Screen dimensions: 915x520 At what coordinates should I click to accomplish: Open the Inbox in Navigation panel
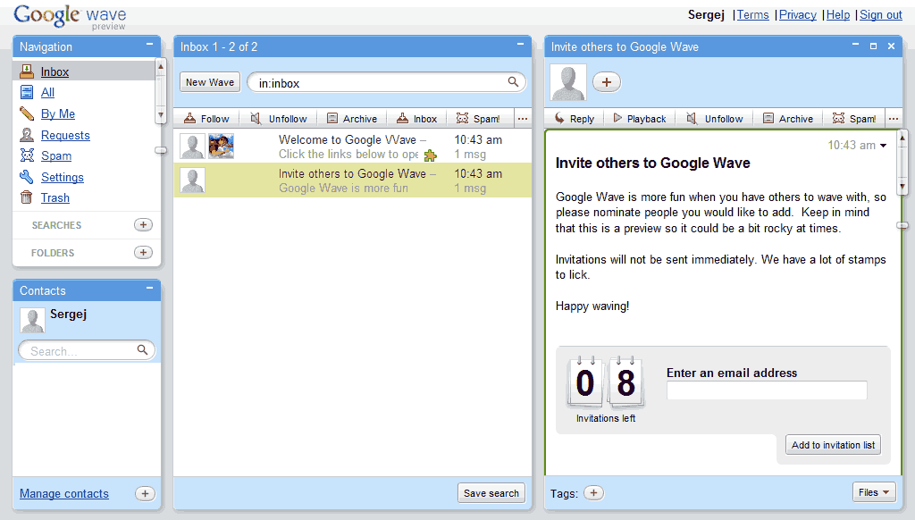55,72
